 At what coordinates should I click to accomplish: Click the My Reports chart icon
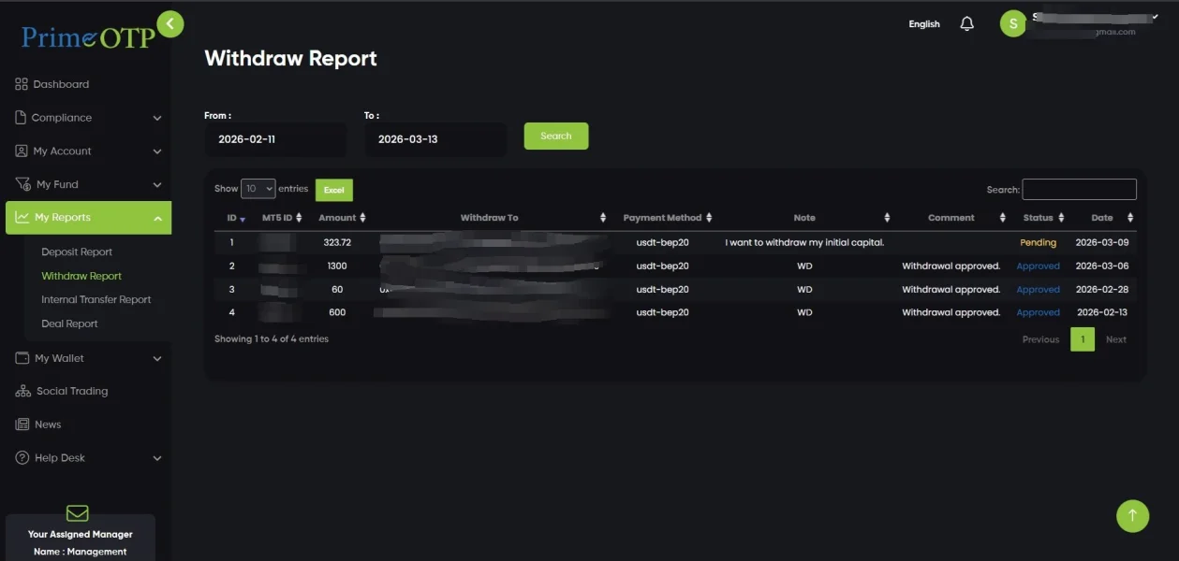coord(22,217)
